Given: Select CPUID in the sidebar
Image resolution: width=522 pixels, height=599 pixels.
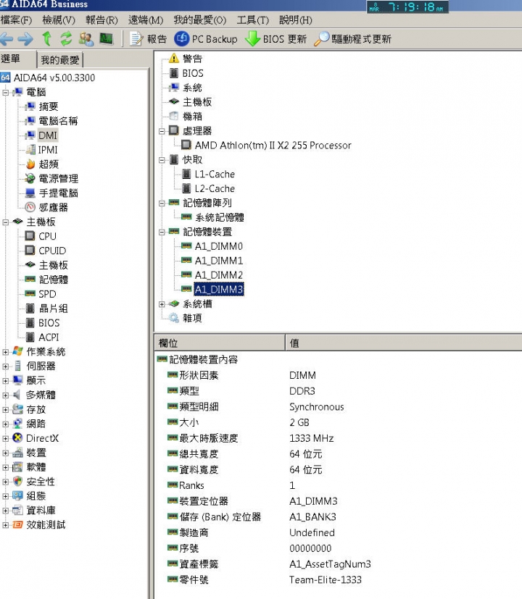Looking at the screenshot, I should click(52, 251).
